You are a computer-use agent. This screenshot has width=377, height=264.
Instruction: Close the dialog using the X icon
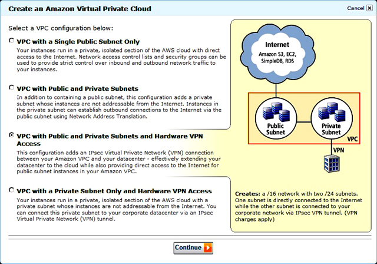click(x=369, y=8)
